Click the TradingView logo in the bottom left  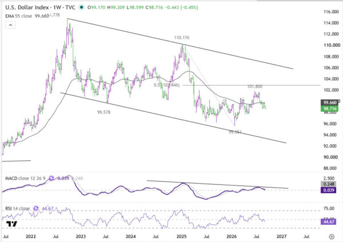pos(11,224)
